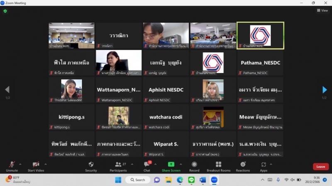Open the Participants panel
Image resolution: width=332 pixels, height=186 pixels.
118,167
